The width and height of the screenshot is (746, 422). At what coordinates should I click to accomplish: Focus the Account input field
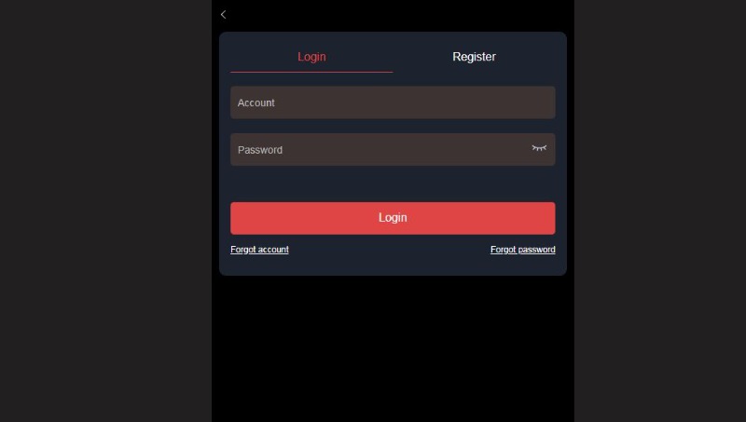point(393,102)
